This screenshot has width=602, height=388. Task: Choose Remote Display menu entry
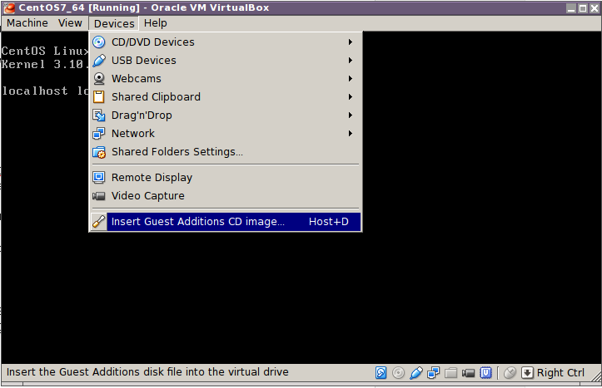coord(226,178)
